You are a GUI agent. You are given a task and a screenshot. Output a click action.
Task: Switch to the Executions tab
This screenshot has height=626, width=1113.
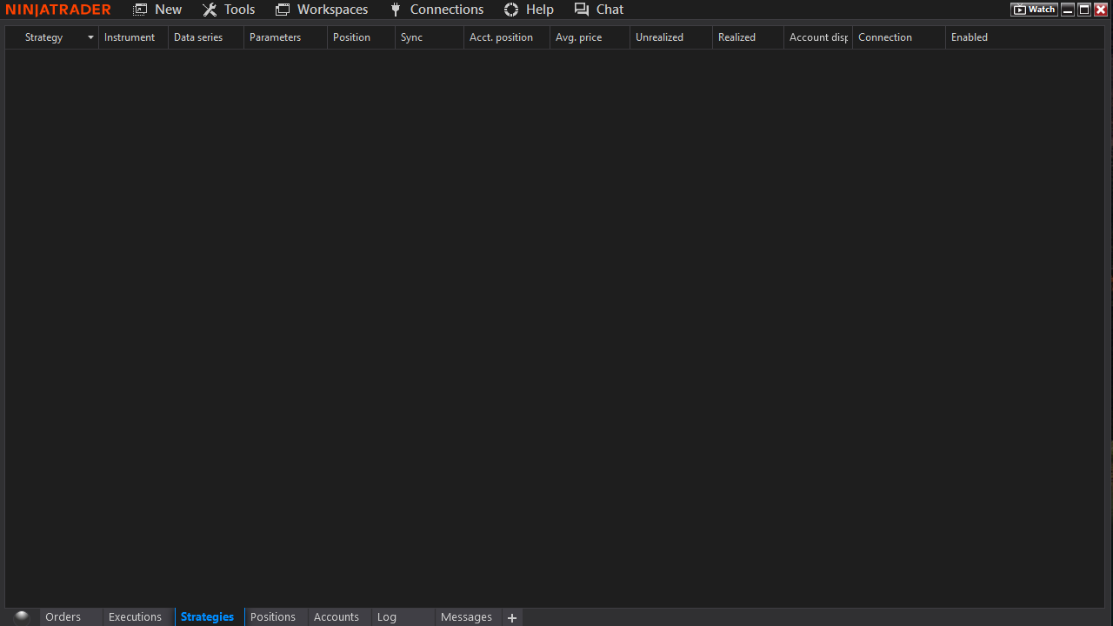point(135,617)
